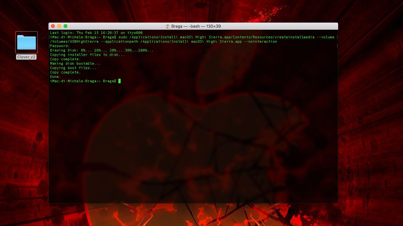Image resolution: width=403 pixels, height=226 pixels.
Task: Minimize the Terminal window with yellow button
Action: [59, 26]
